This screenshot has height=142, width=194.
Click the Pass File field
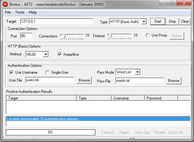pos(139,81)
